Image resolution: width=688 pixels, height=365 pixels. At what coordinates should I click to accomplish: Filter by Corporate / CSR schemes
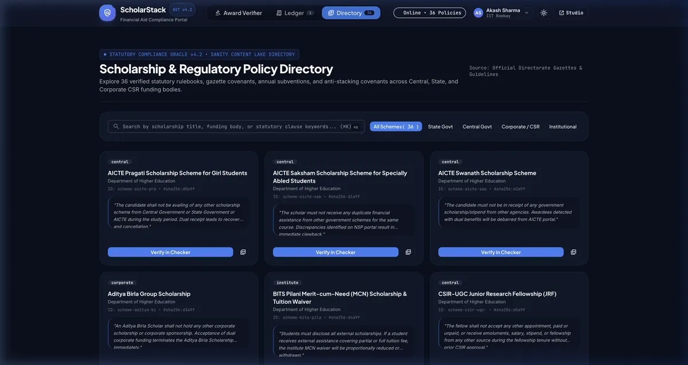pyautogui.click(x=521, y=127)
